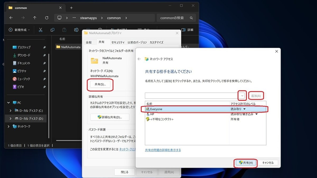This screenshot has height=178, width=317.
Task: Open 共有の問題の詳細を表示する link
Action: tap(163, 150)
